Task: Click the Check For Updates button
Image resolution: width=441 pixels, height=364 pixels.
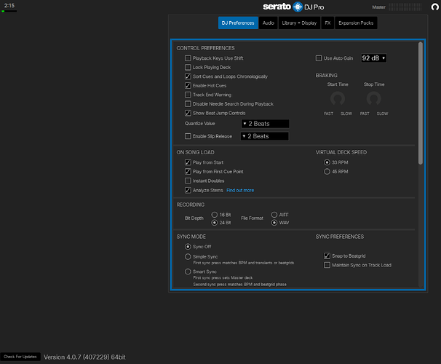Action: click(20, 357)
